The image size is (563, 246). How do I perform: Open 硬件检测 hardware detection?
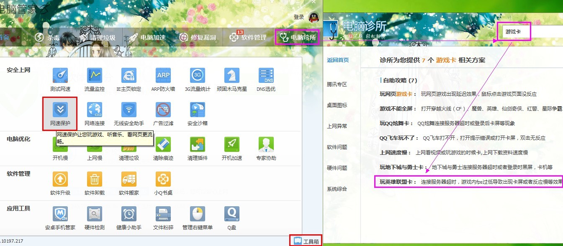click(95, 218)
